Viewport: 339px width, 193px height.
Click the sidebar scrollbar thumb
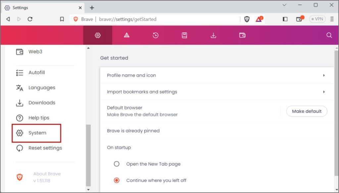point(88,155)
